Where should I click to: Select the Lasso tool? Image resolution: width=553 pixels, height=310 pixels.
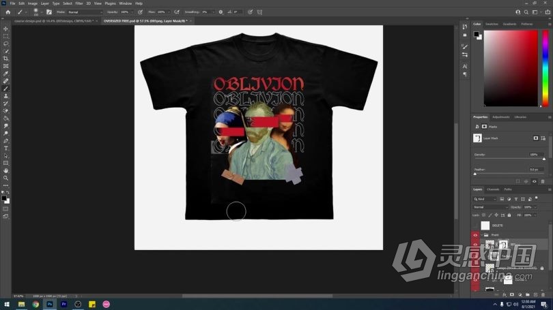click(5, 44)
